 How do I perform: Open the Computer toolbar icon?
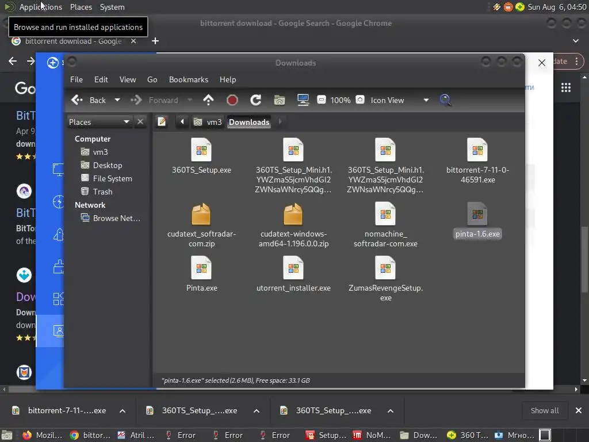point(303,100)
